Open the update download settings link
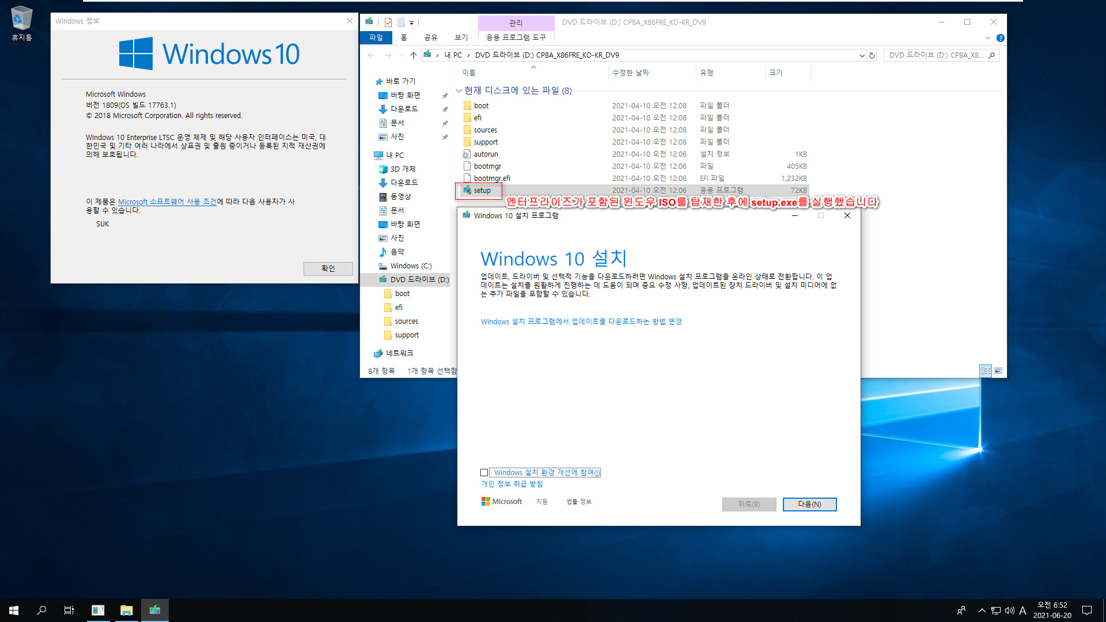The image size is (1106, 622). (581, 322)
